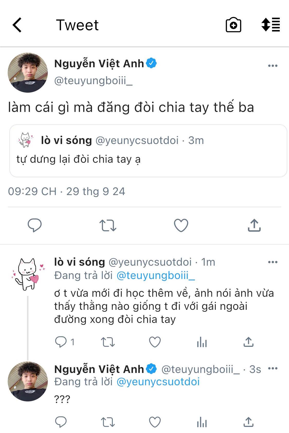Tap the camera add icon in header
The width and height of the screenshot is (289, 433).
tap(233, 25)
